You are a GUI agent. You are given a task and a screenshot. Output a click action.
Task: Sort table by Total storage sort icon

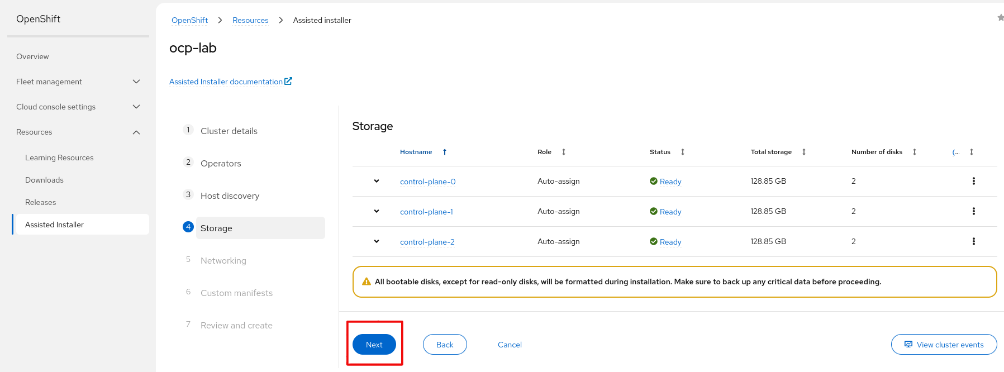(x=804, y=152)
